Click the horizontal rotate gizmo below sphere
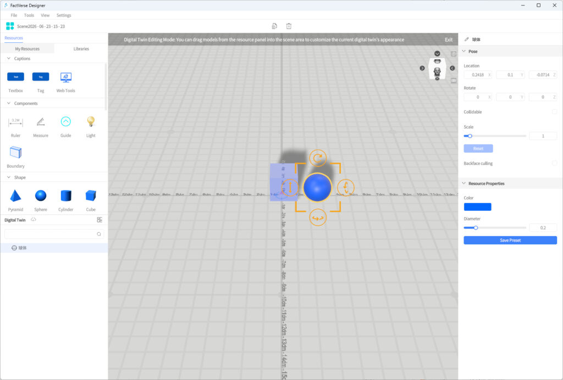 point(318,217)
